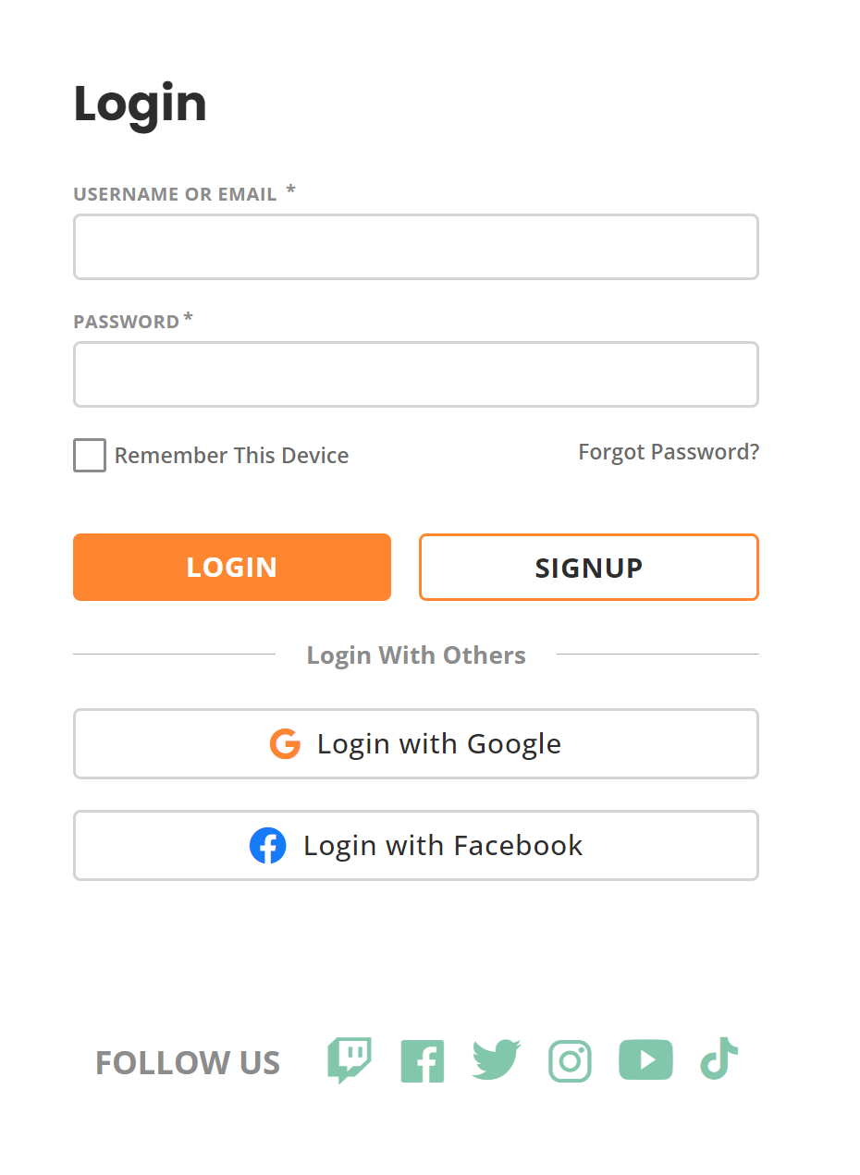This screenshot has height=1175, width=860.
Task: Focus the Password input field
Action: tap(416, 374)
